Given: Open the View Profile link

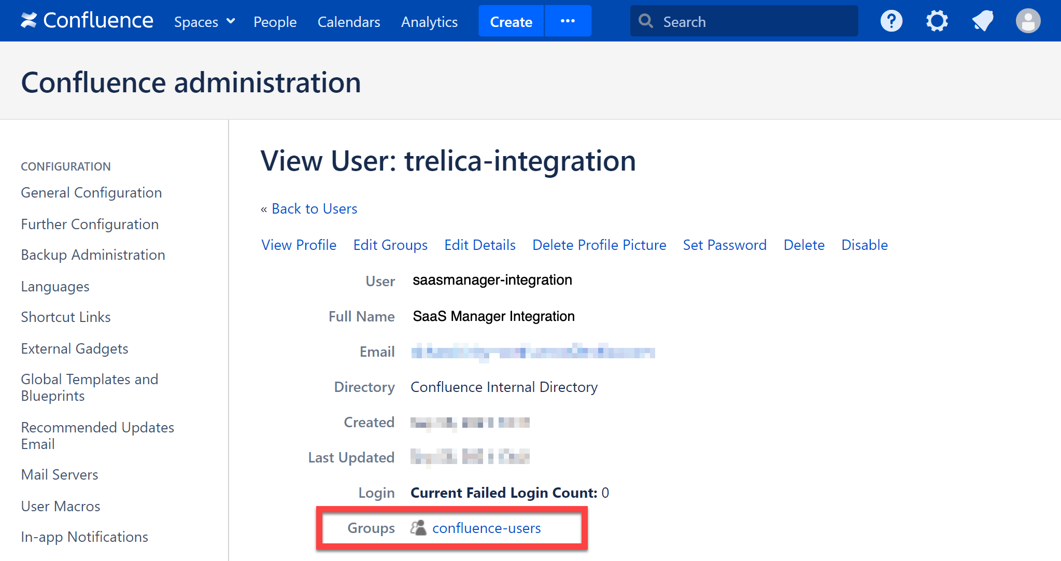Looking at the screenshot, I should pyautogui.click(x=299, y=245).
